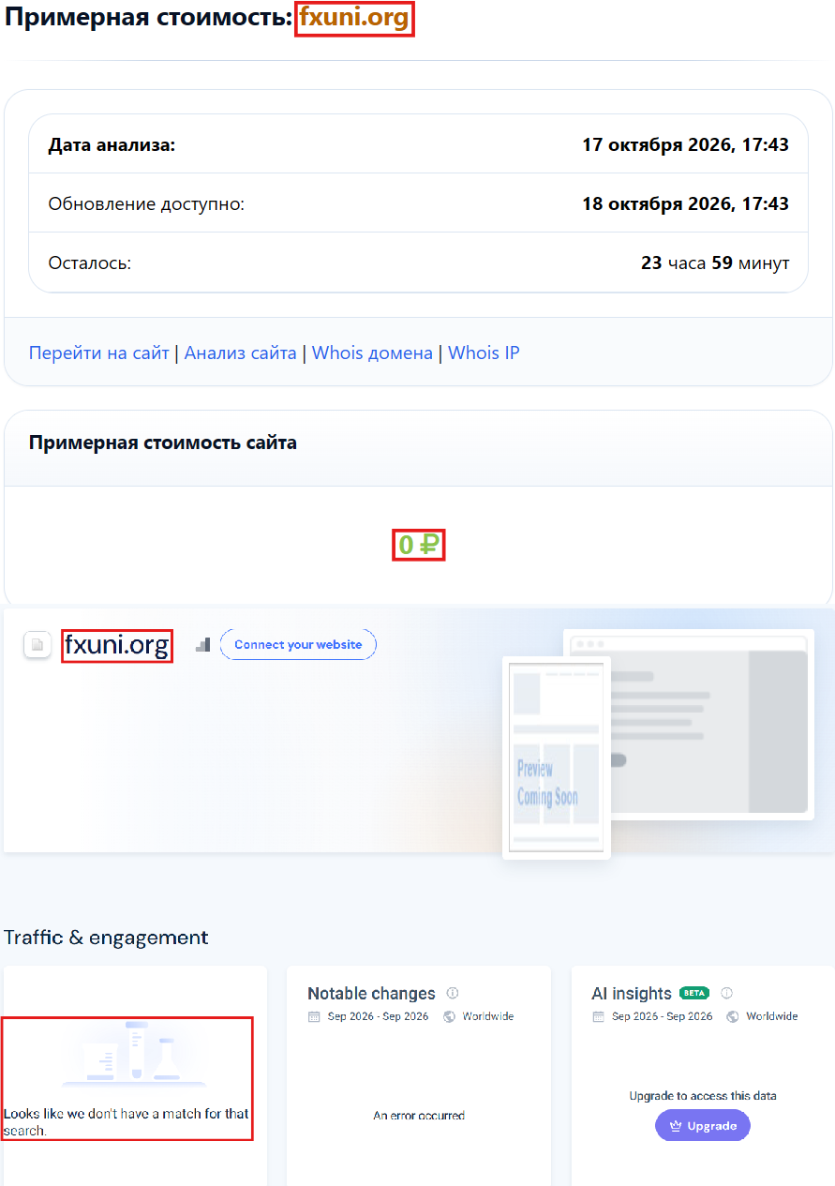
Task: Click the calendar icon in AI insights card
Action: coord(598,1016)
